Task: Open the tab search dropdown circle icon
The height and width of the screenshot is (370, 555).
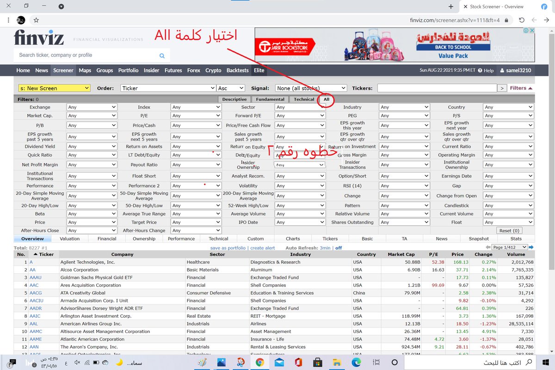Action: click(61, 6)
